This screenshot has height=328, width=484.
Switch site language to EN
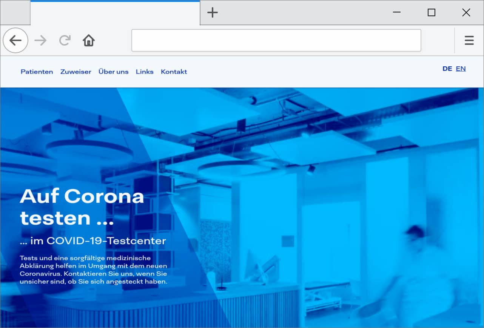pos(461,69)
